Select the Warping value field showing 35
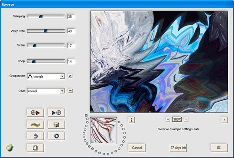 71,16
